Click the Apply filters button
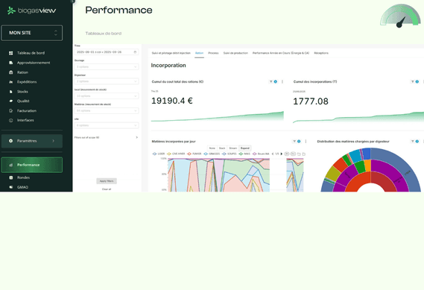 point(107,181)
